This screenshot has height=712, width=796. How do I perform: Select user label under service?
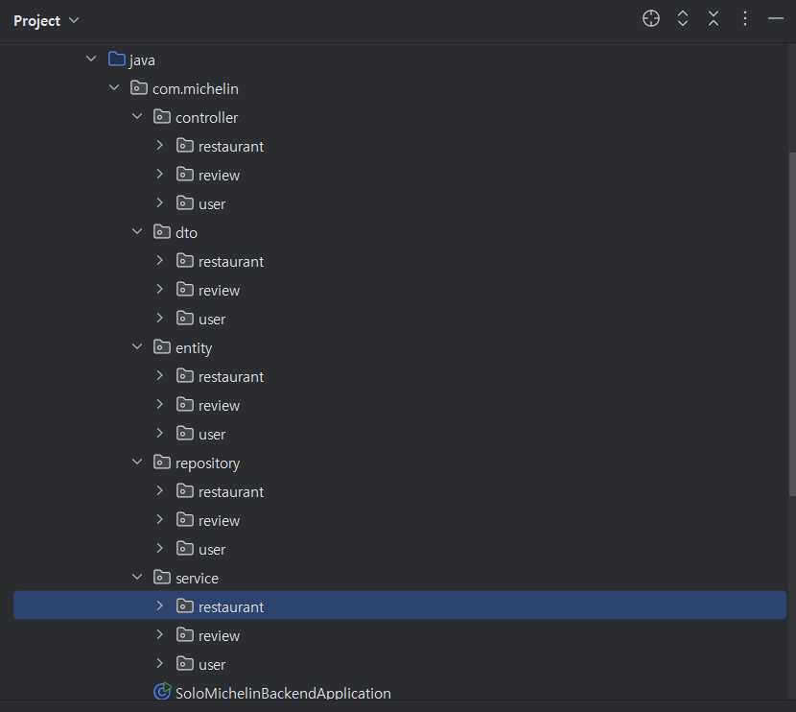[212, 665]
